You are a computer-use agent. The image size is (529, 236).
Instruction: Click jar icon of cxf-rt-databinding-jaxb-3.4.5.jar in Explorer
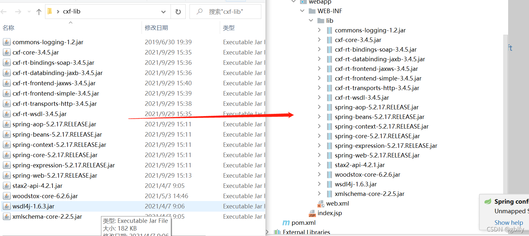click(x=6, y=73)
